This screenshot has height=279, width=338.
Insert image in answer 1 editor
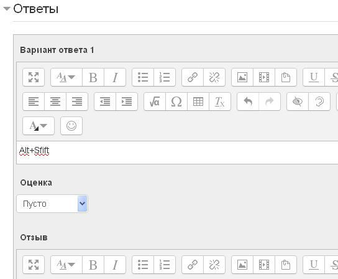point(242,77)
